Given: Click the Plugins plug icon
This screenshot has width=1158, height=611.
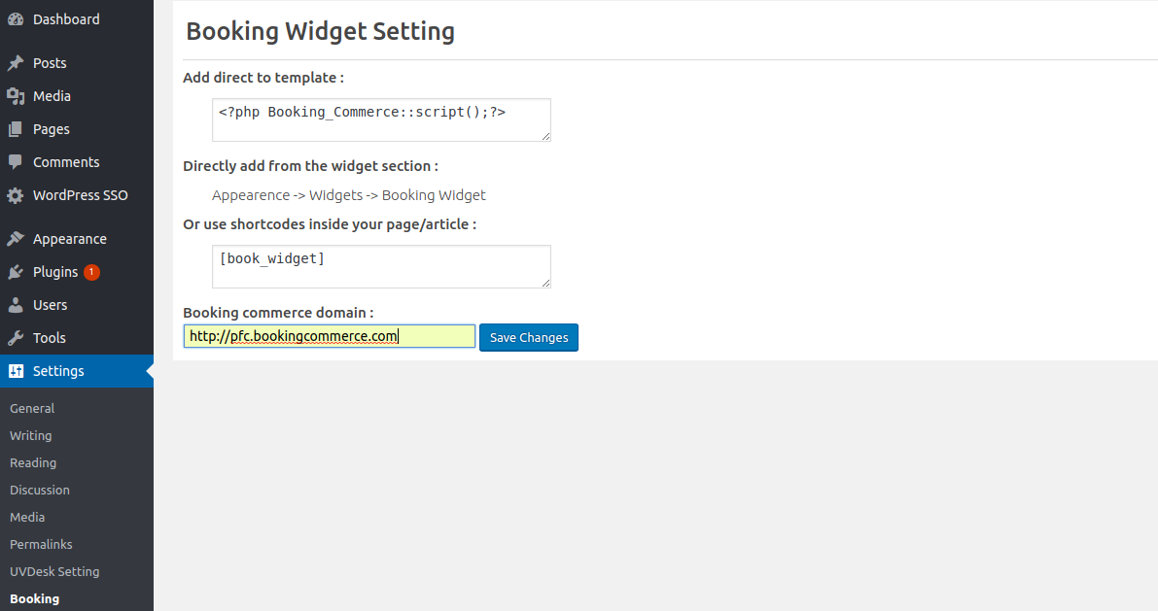Looking at the screenshot, I should (16, 272).
